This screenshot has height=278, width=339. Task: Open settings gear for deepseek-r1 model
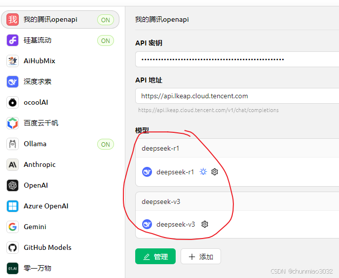[215, 172]
